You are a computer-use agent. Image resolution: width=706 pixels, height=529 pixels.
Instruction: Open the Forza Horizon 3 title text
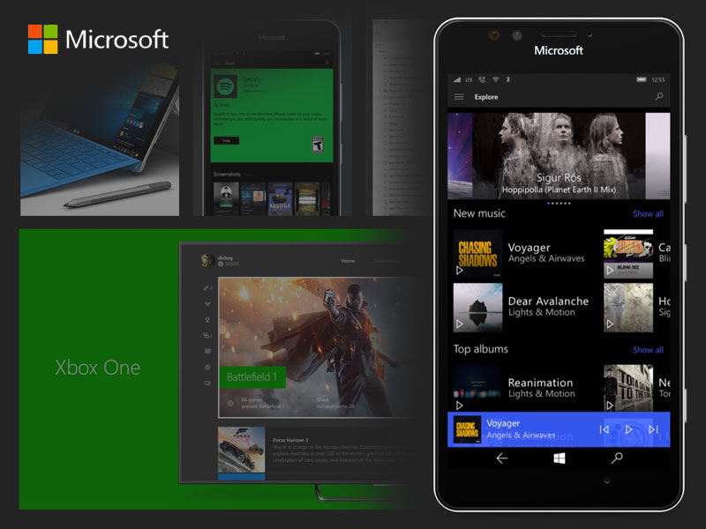[290, 440]
